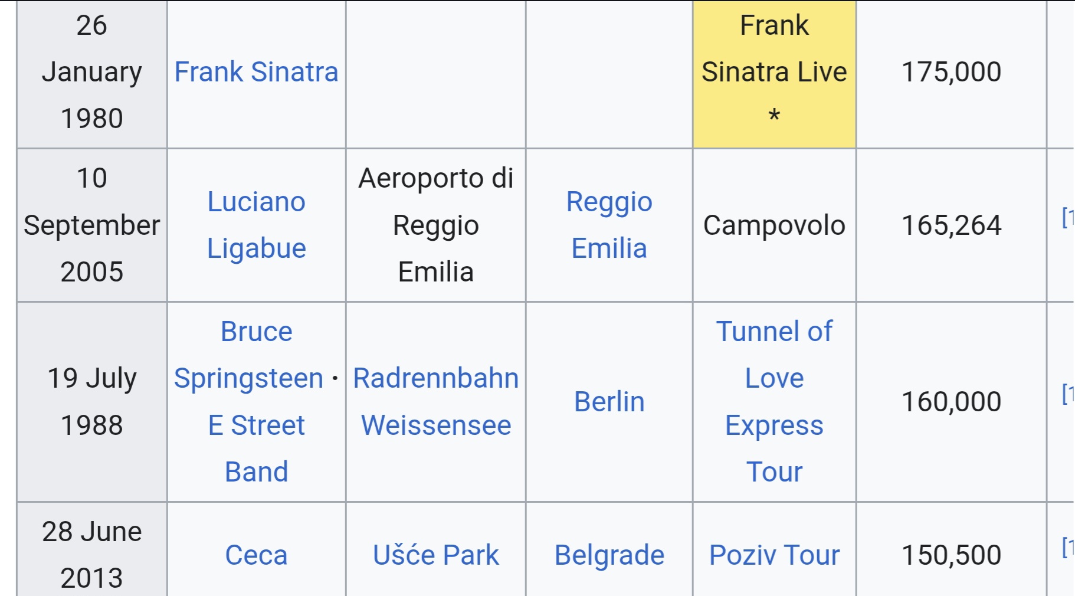The height and width of the screenshot is (596, 1075).
Task: Click the yellow Frank Sinatra Live cell
Action: pyautogui.click(x=774, y=72)
